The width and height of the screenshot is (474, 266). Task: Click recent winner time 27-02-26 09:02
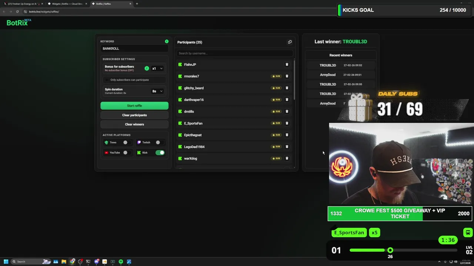tap(353, 65)
